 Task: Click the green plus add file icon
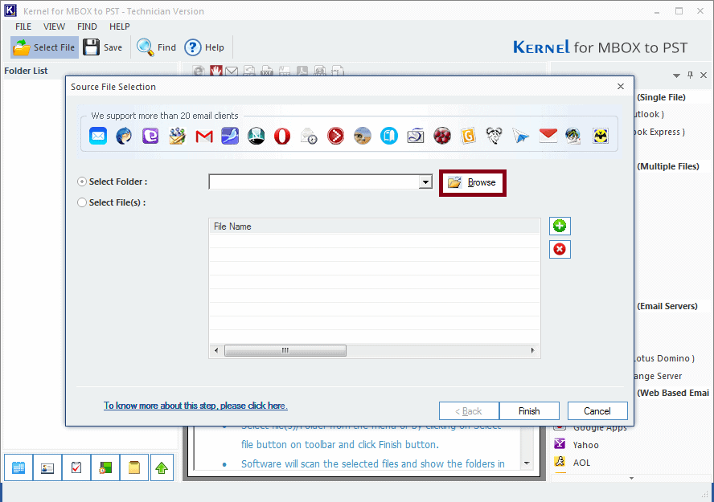[560, 226]
